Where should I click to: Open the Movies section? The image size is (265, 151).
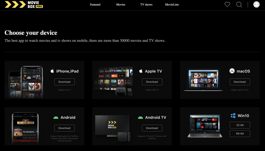pos(121,5)
